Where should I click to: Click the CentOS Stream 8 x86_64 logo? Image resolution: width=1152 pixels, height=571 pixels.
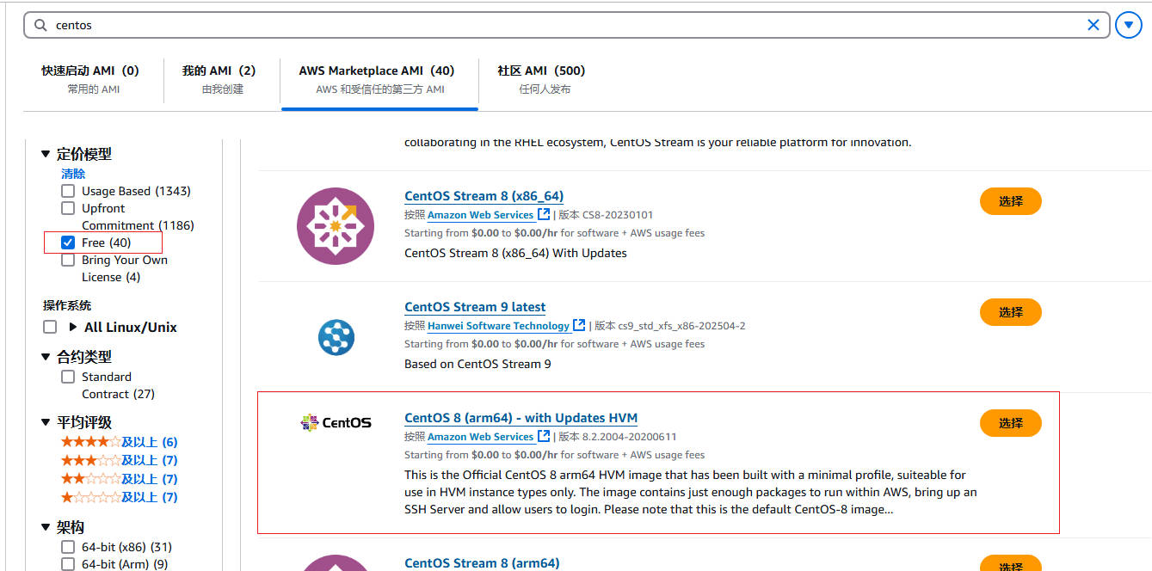click(336, 226)
